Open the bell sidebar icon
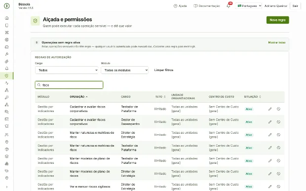The height and width of the screenshot is (191, 306). pos(6,68)
